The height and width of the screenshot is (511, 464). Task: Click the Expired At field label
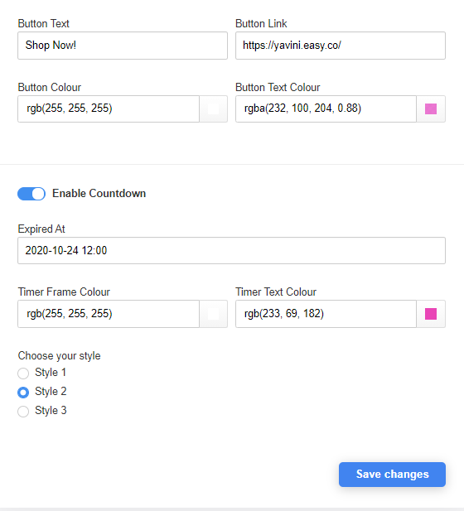41,229
